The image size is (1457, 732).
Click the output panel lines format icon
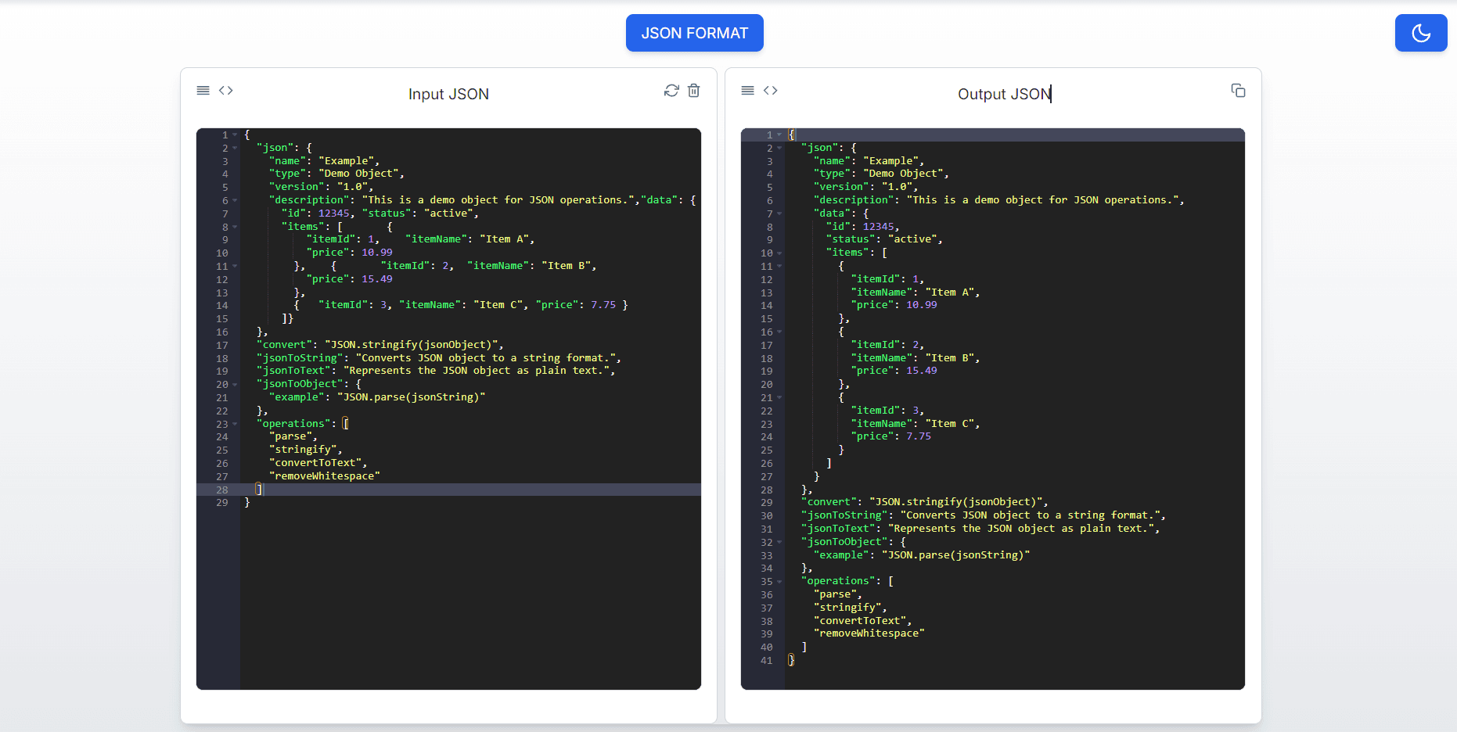point(748,91)
